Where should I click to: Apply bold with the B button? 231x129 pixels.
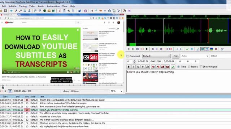pyautogui.click(x=128, y=67)
